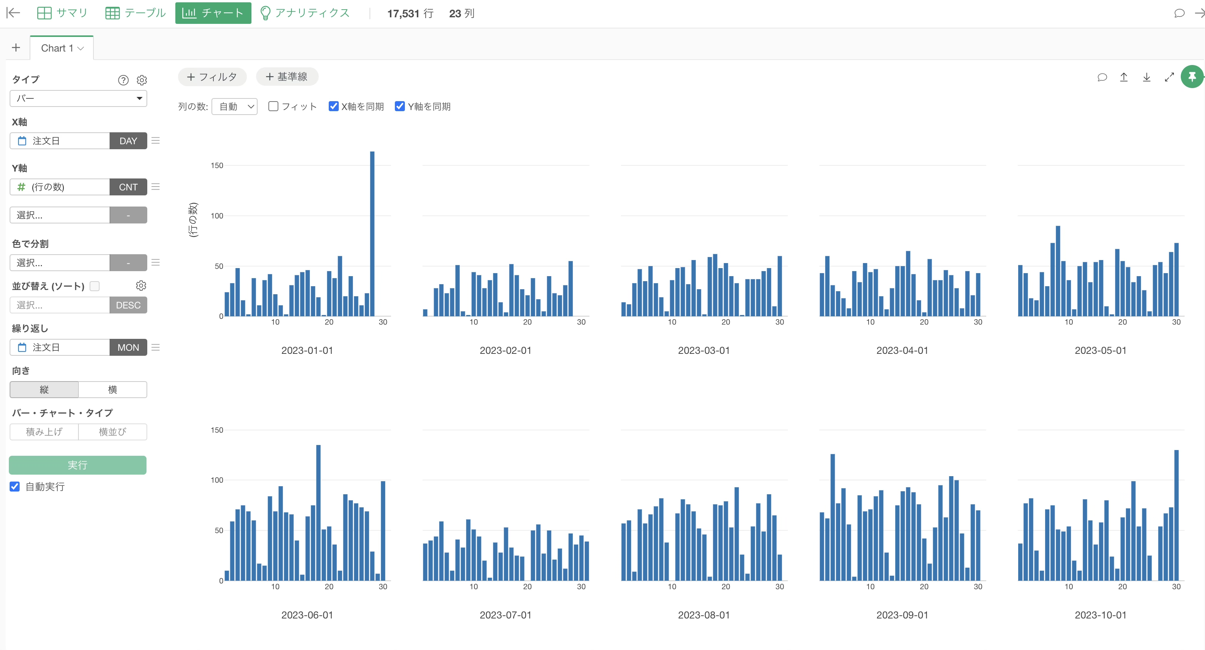The height and width of the screenshot is (650, 1205).
Task: Click the add new chart plus icon
Action: 16,48
